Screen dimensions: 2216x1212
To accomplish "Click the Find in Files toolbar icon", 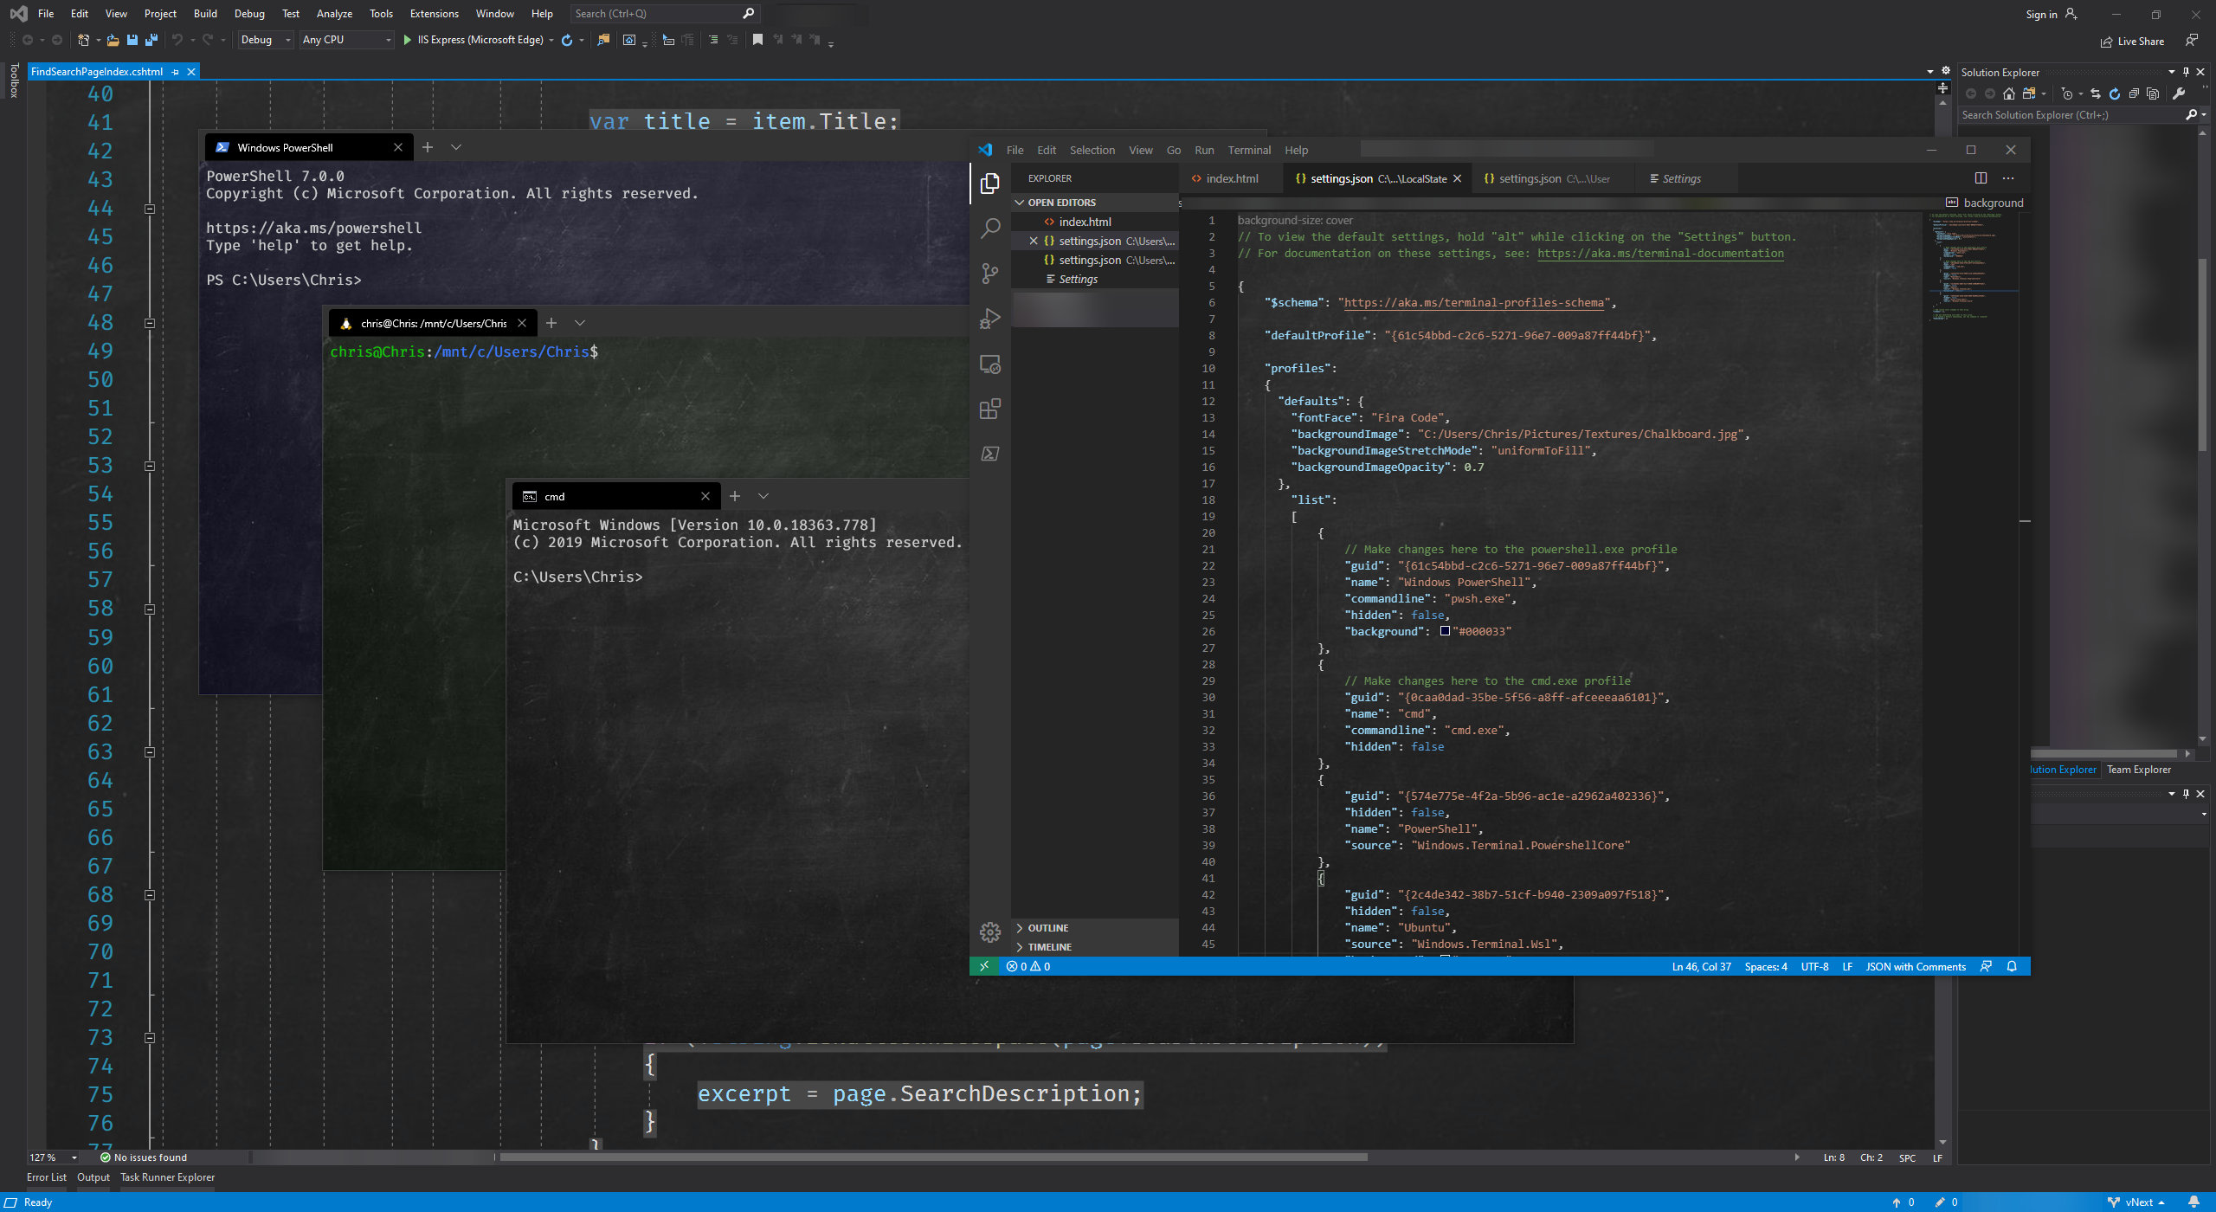I will point(603,40).
